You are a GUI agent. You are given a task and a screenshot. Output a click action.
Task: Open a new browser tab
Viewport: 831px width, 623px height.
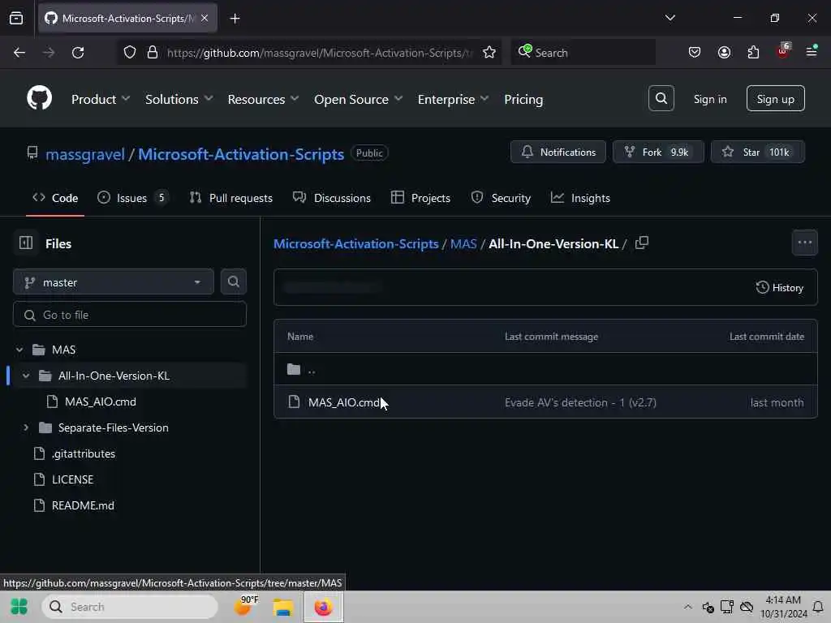[x=235, y=19]
